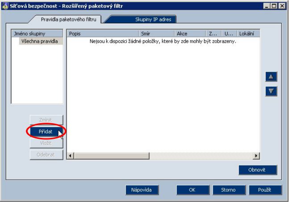
Task: Click the Akce column header
Action: [x=189, y=33]
